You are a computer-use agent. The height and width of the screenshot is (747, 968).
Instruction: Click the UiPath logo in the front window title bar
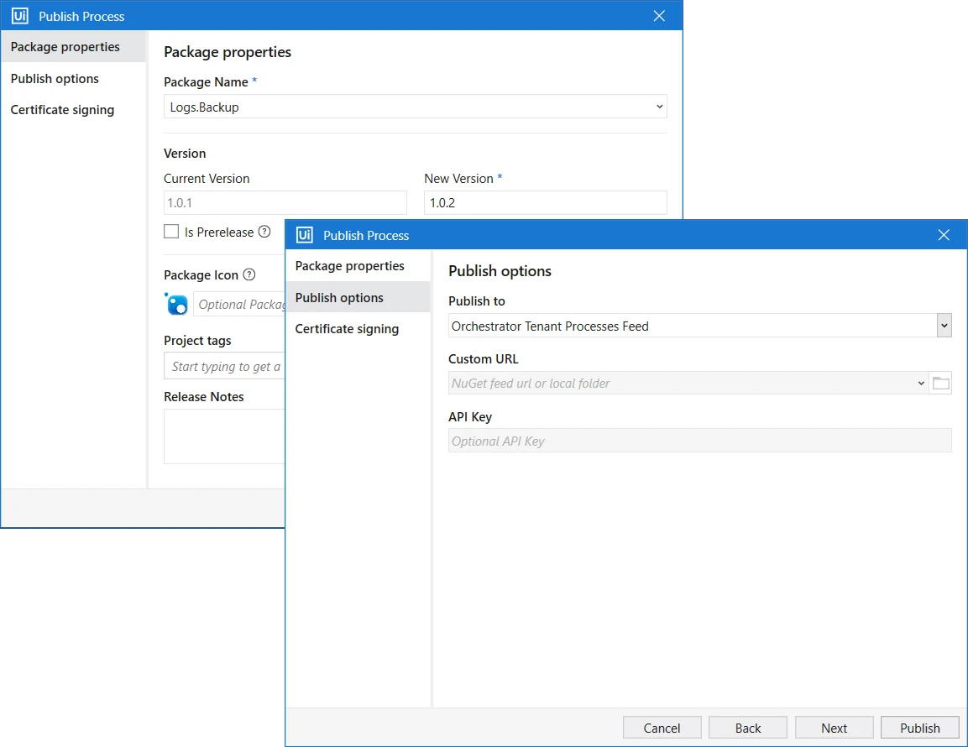(305, 235)
